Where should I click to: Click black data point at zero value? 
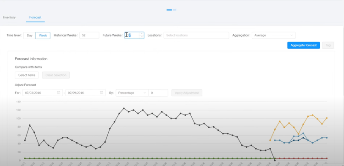point(275,161)
